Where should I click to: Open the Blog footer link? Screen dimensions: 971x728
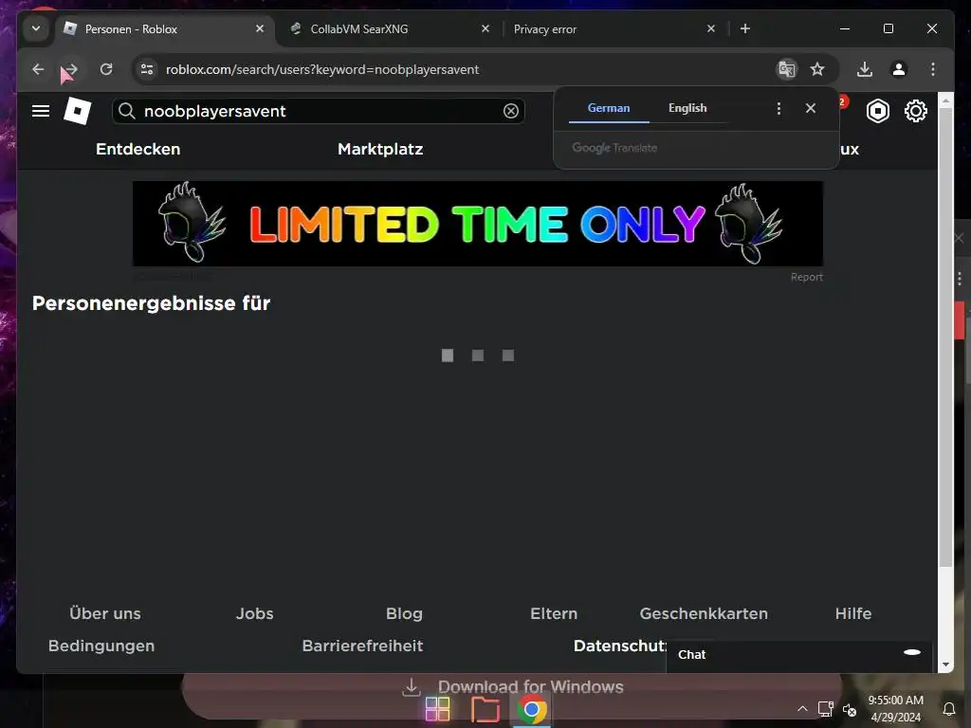point(404,613)
